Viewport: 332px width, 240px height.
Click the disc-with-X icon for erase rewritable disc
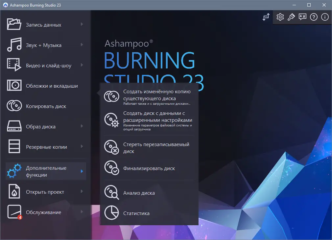pos(111,147)
